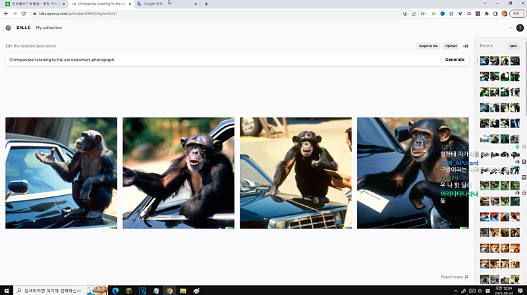Open the orange dog row in Recent
This screenshot has height=295, width=527.
click(x=500, y=248)
